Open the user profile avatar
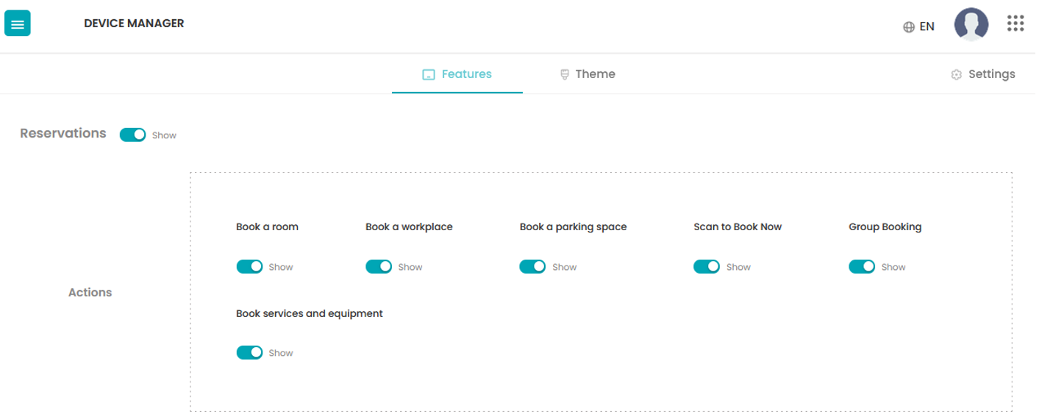 pyautogui.click(x=971, y=25)
